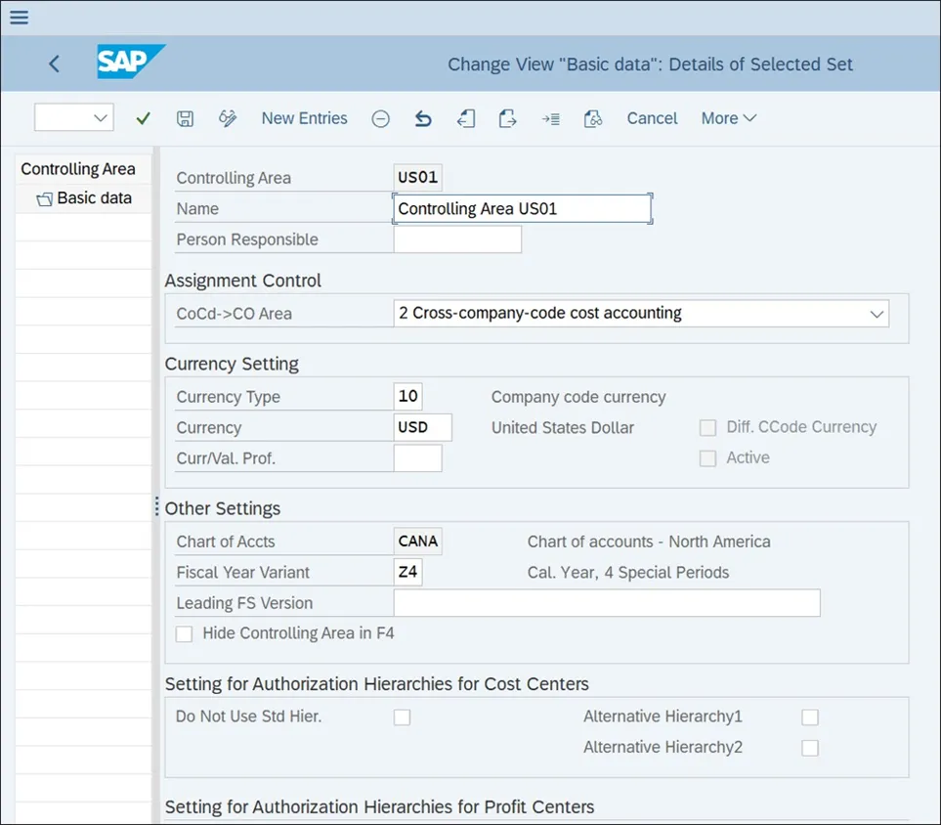Click the Cancel button
Image resolution: width=941 pixels, height=825 pixels.
(x=652, y=118)
